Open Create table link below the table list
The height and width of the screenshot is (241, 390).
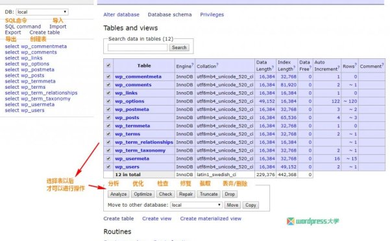point(119,219)
